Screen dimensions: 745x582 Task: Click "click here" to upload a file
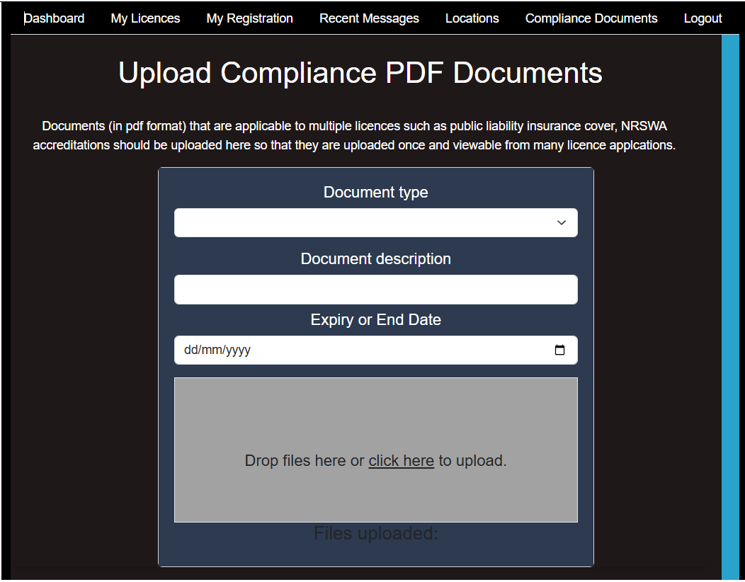(x=401, y=461)
